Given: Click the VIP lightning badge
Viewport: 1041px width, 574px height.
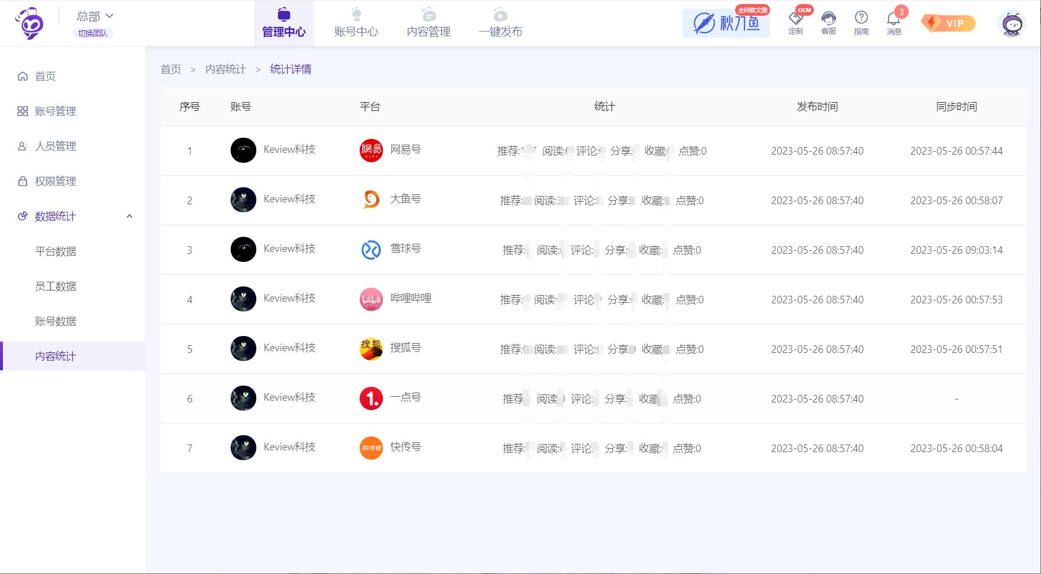Looking at the screenshot, I should tap(948, 23).
